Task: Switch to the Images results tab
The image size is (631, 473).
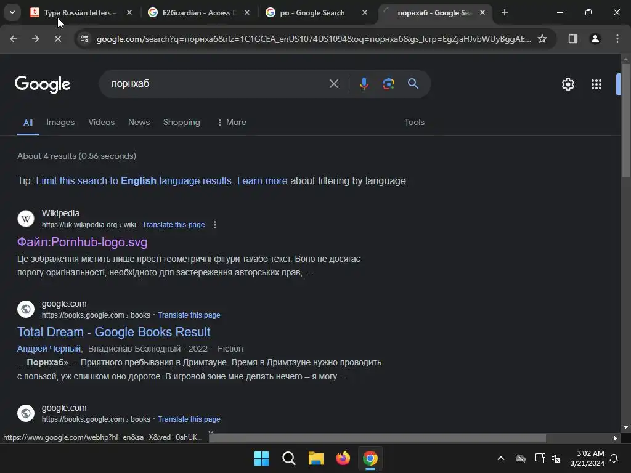Action: pos(60,123)
